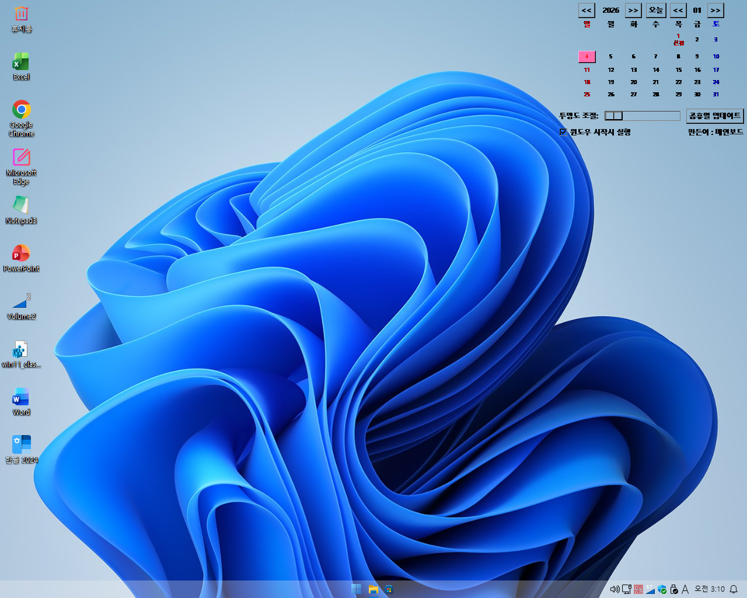Select date 20 in calendar
Viewport: 747px width, 598px height.
[x=634, y=82]
